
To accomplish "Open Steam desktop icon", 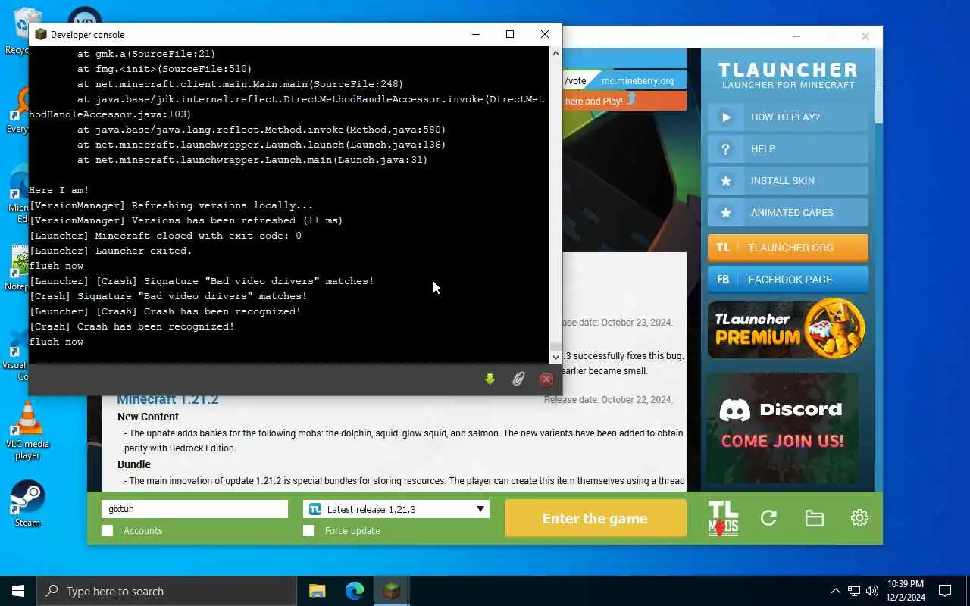I will coord(27,504).
